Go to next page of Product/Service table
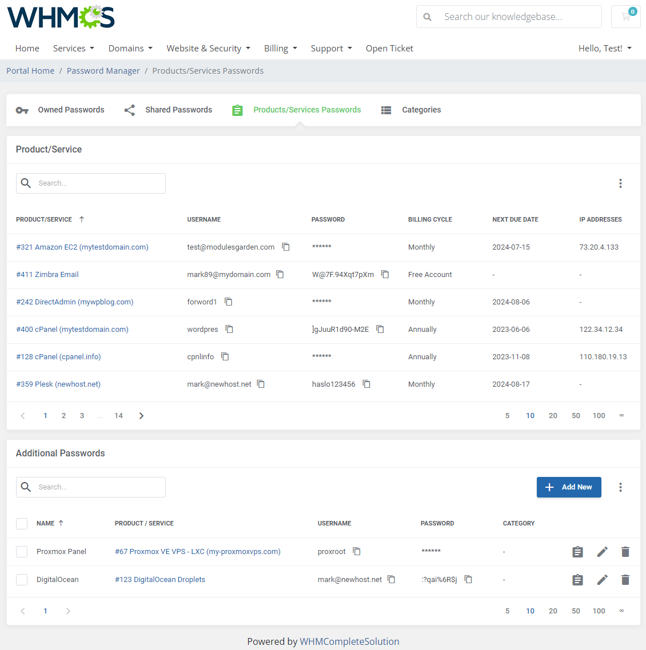646x650 pixels. (x=141, y=416)
